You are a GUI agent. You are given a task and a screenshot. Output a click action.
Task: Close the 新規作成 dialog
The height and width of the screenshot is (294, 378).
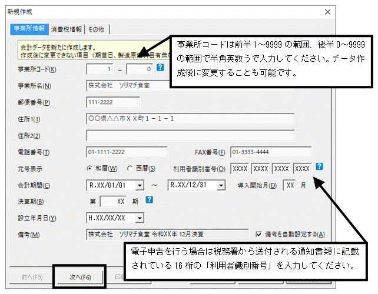(327, 12)
